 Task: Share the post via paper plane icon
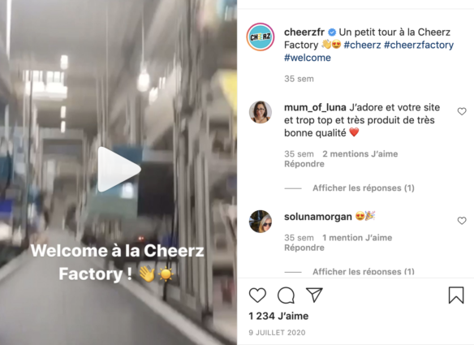(x=314, y=295)
